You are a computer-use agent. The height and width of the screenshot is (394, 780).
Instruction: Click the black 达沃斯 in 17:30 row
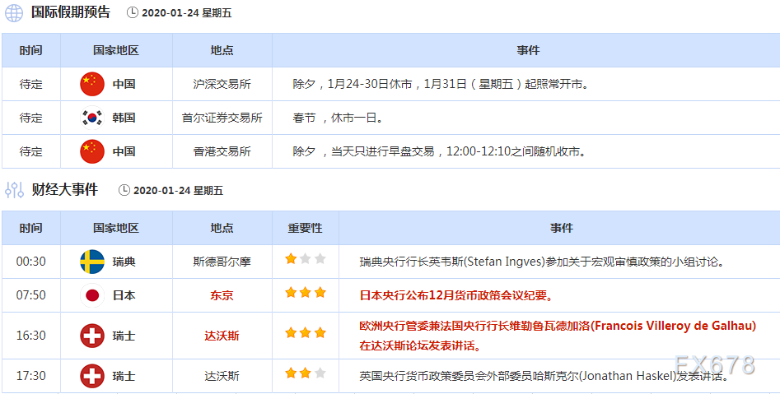tap(222, 376)
